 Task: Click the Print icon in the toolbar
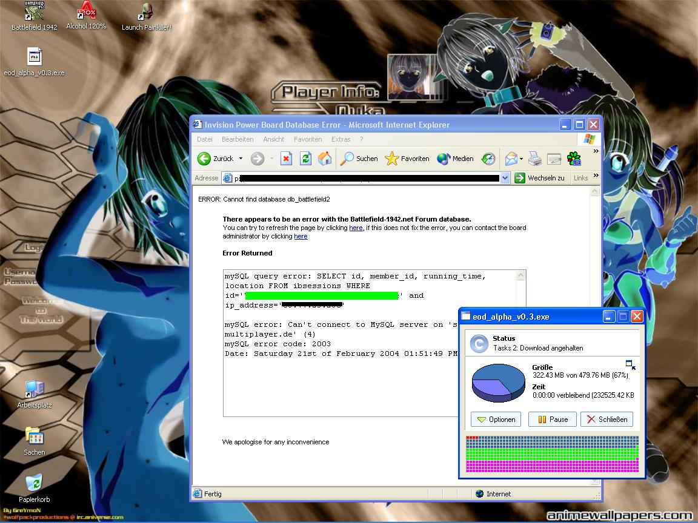click(x=534, y=159)
